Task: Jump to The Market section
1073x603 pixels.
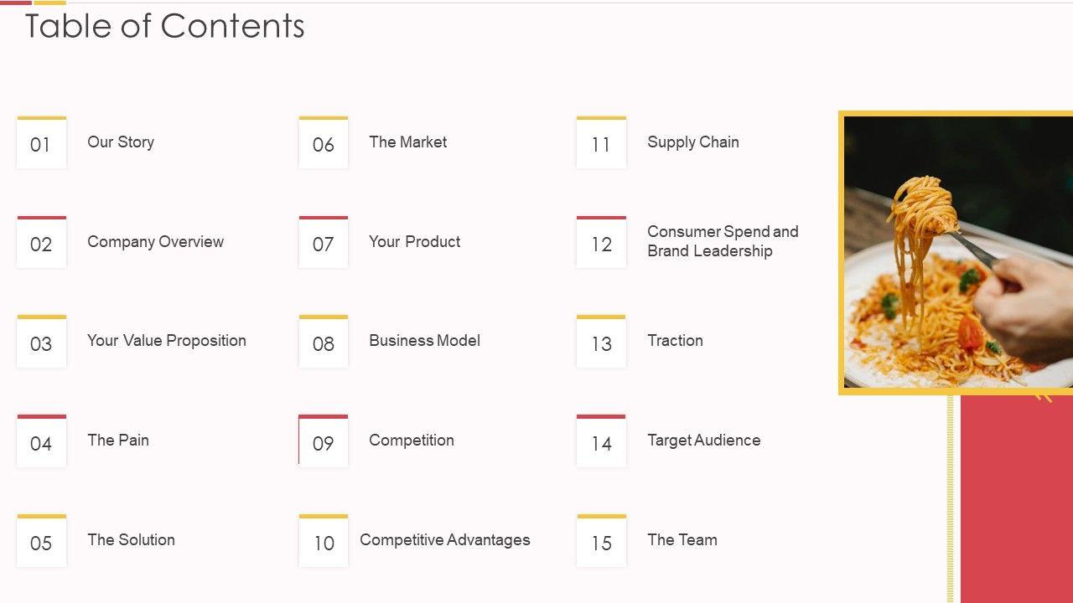Action: coord(407,142)
